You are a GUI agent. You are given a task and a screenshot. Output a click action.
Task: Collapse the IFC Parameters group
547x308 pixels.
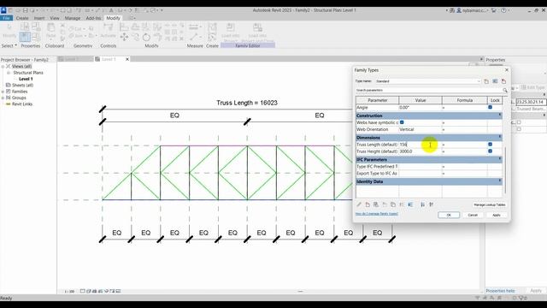tap(499, 159)
